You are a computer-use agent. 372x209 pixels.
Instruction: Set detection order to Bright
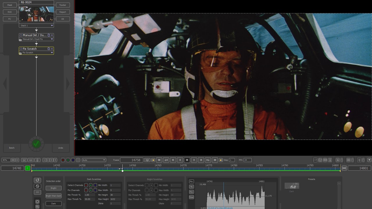[53, 188]
